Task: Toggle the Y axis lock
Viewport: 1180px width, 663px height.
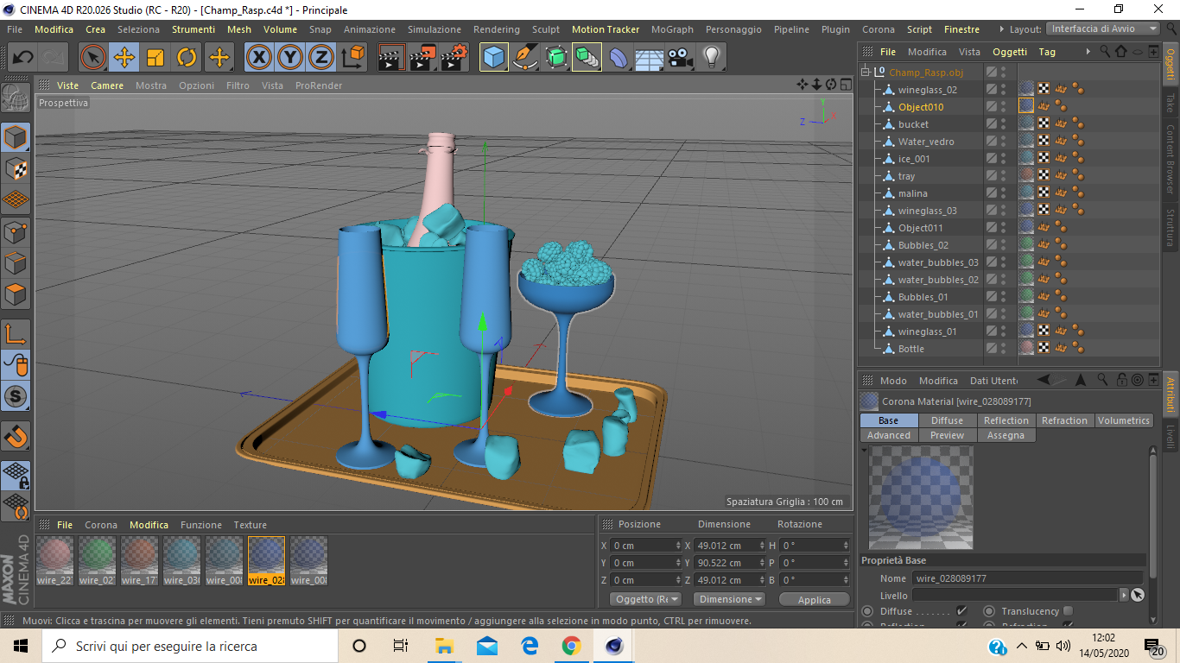Action: pyautogui.click(x=290, y=58)
